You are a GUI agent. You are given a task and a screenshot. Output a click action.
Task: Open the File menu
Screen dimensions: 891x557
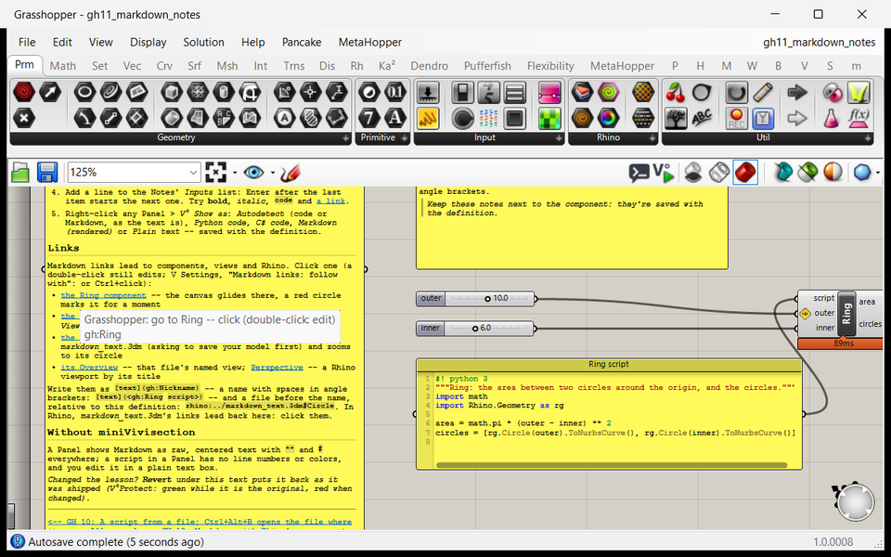click(x=27, y=42)
